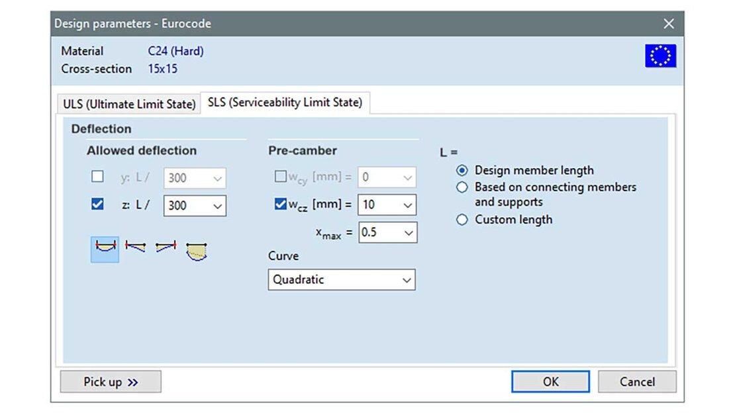Choose Based on connecting members and supports

462,187
